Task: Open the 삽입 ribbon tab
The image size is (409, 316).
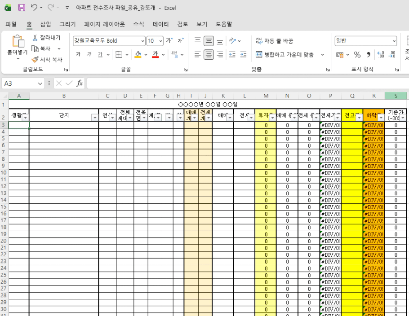Action: pyautogui.click(x=45, y=24)
